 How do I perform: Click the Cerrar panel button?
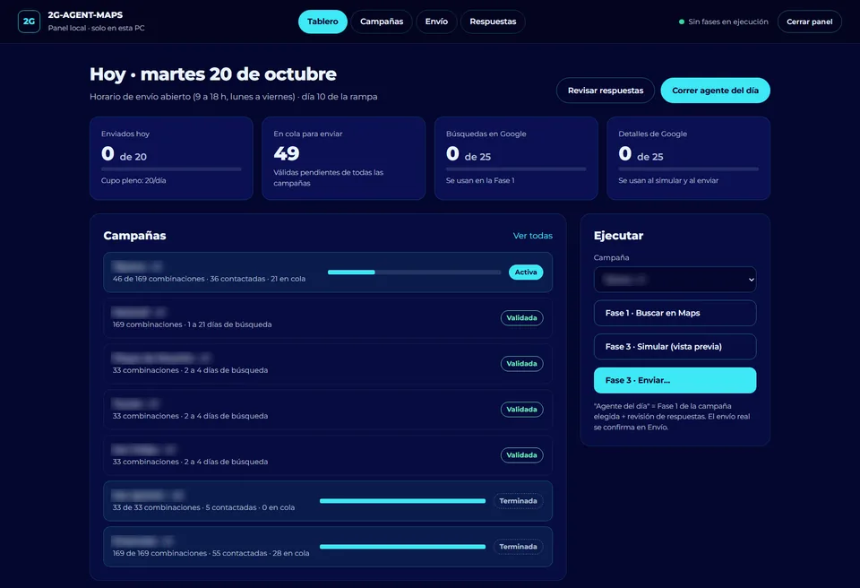pyautogui.click(x=810, y=22)
